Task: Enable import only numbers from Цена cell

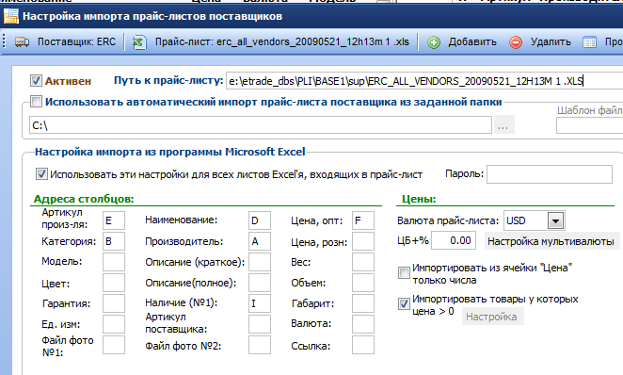Action: pyautogui.click(x=404, y=273)
